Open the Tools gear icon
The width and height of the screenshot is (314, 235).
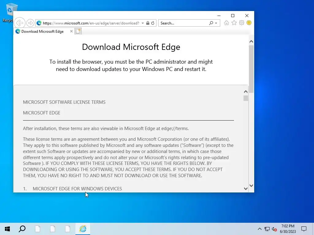point(242,23)
